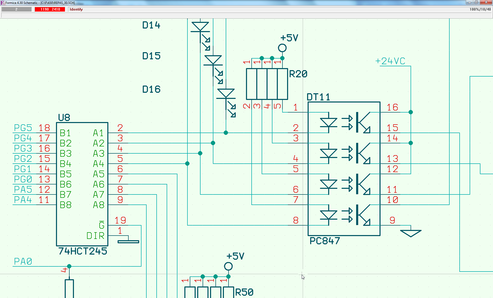The image size is (493, 298).
Task: Click the A1 pin name in U8
Action: pos(99,133)
